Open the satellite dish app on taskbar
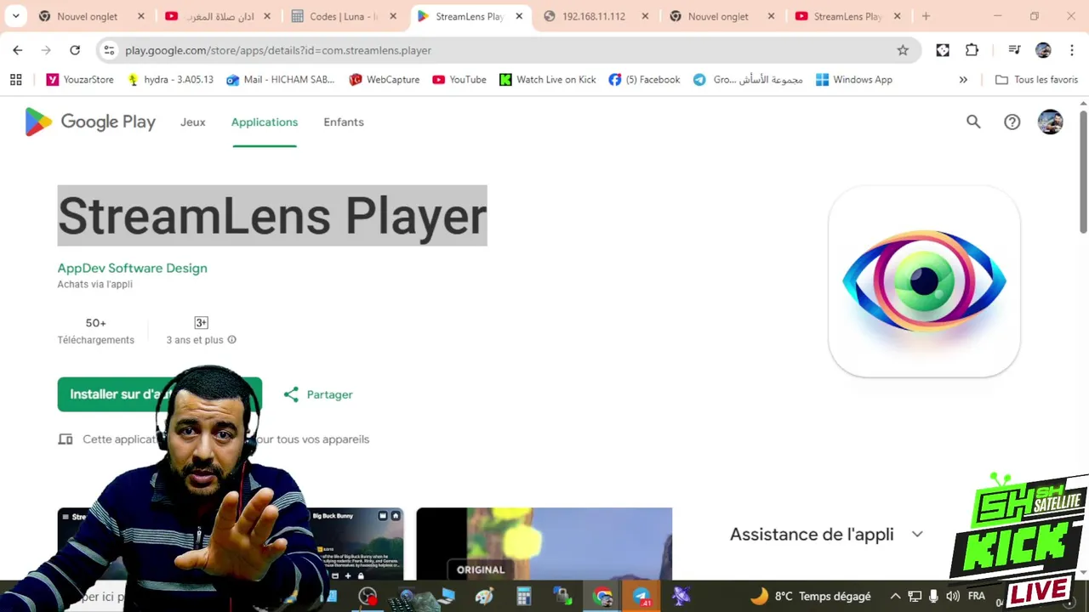The height and width of the screenshot is (612, 1089). point(681,597)
